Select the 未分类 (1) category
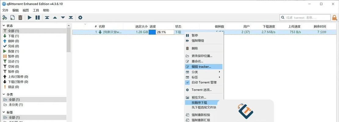339x122 pixels. pyautogui.click(x=34, y=105)
